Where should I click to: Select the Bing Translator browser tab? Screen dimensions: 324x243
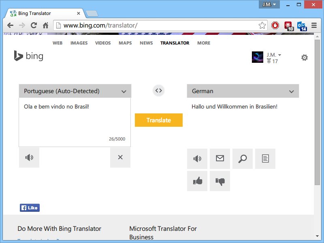pyautogui.click(x=45, y=13)
